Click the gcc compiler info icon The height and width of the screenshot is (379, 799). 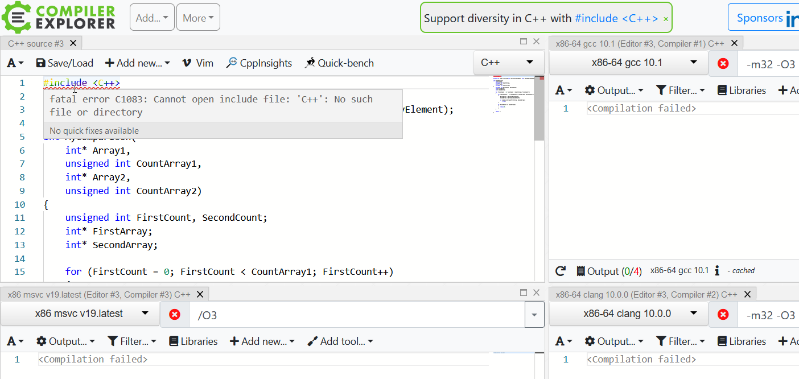pyautogui.click(x=717, y=271)
